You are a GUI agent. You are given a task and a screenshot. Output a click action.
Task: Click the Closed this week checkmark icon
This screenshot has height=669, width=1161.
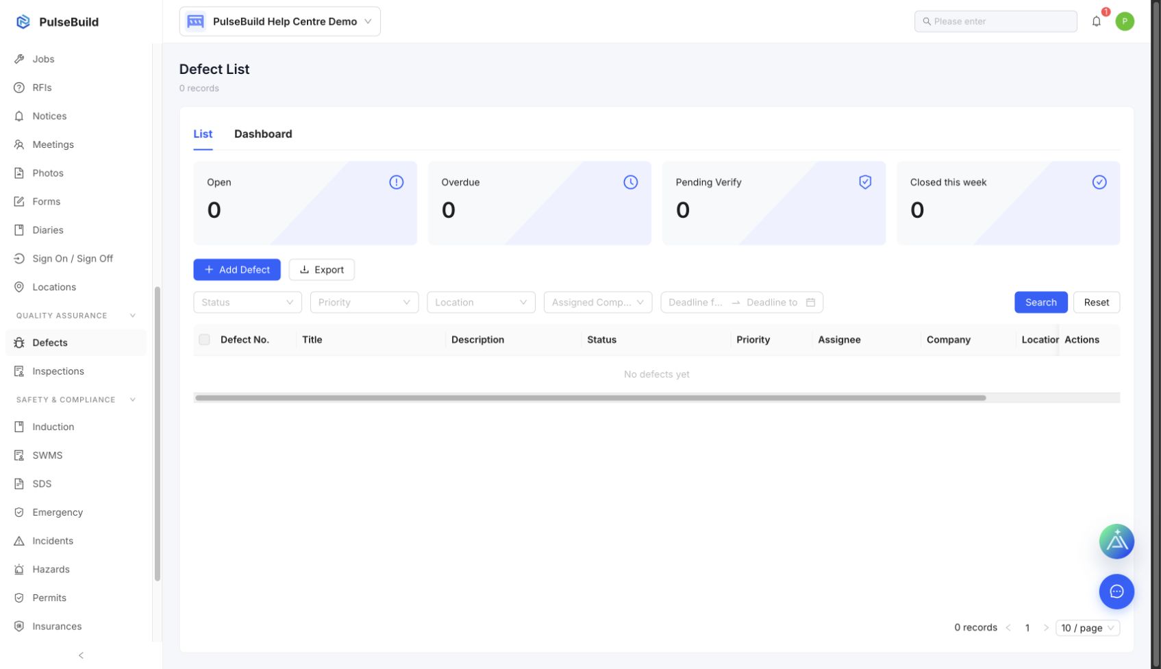(x=1099, y=182)
